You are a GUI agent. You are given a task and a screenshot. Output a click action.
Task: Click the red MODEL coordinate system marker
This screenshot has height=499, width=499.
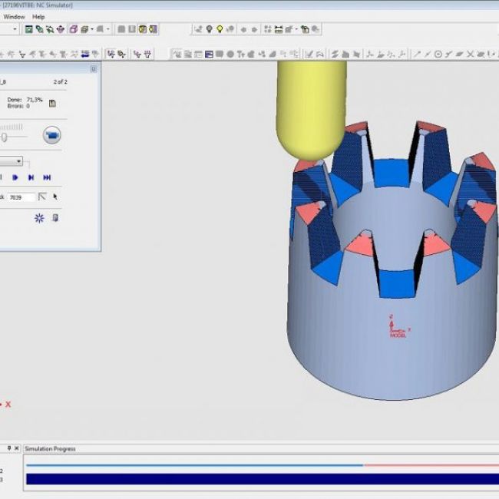point(398,326)
